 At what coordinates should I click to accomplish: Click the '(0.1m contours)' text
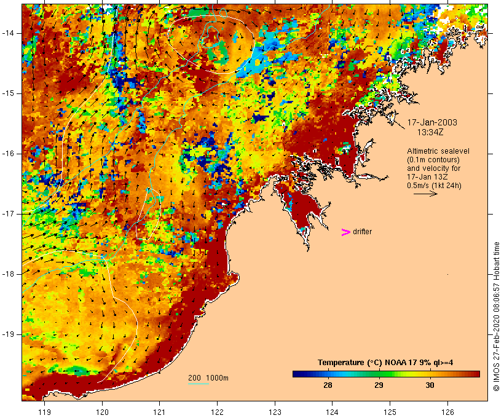click(x=433, y=160)
